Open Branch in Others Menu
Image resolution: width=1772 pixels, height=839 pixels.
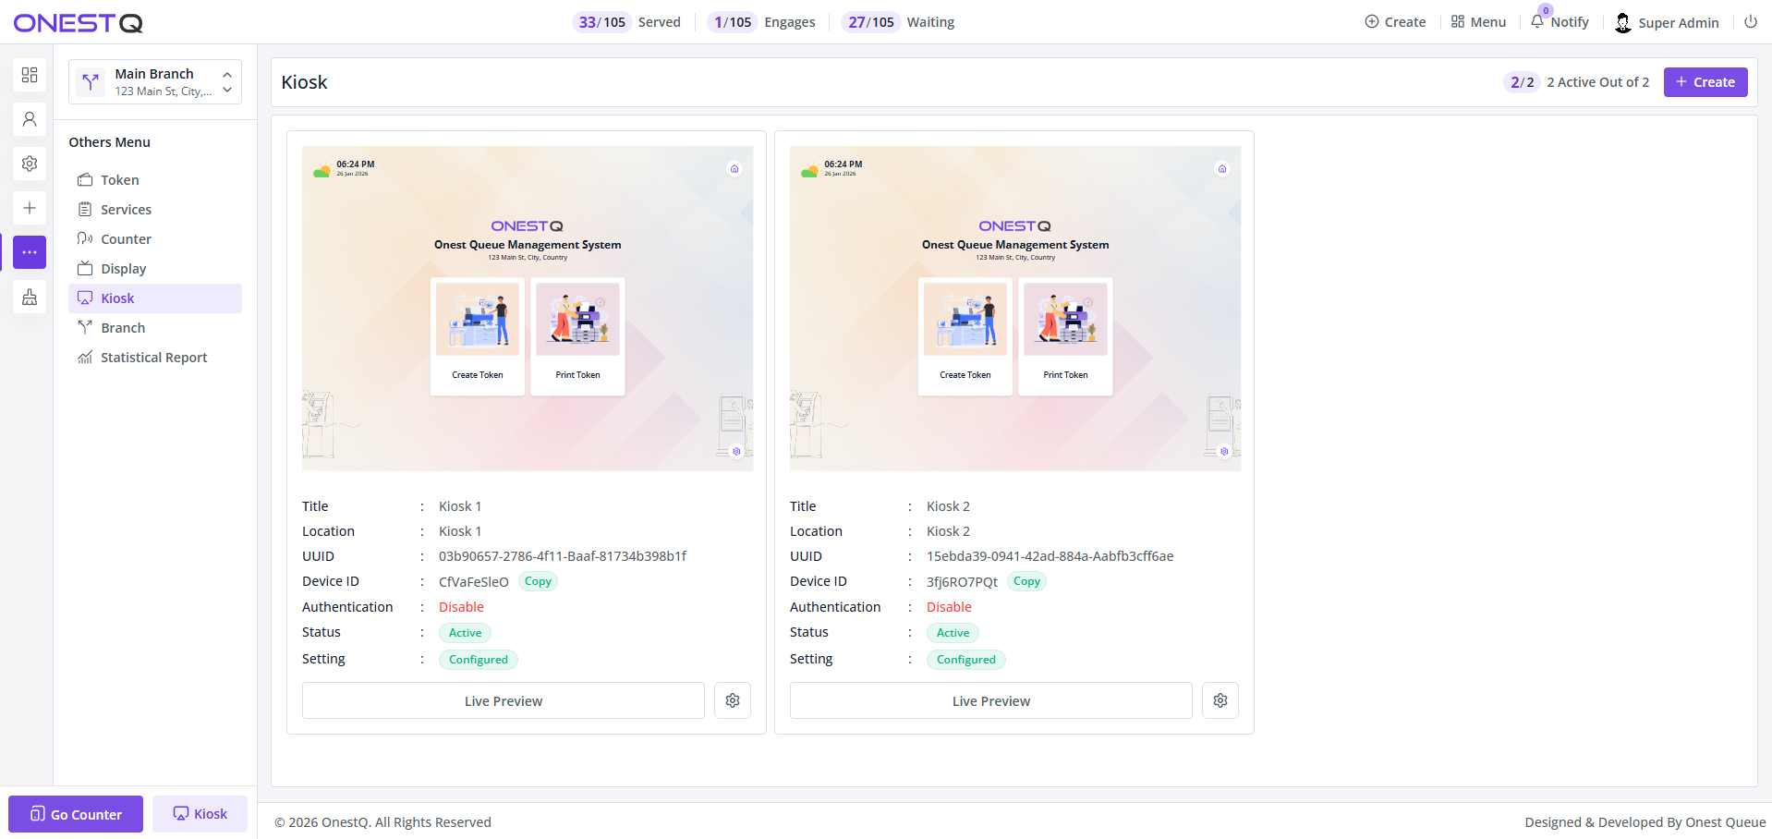point(155,328)
